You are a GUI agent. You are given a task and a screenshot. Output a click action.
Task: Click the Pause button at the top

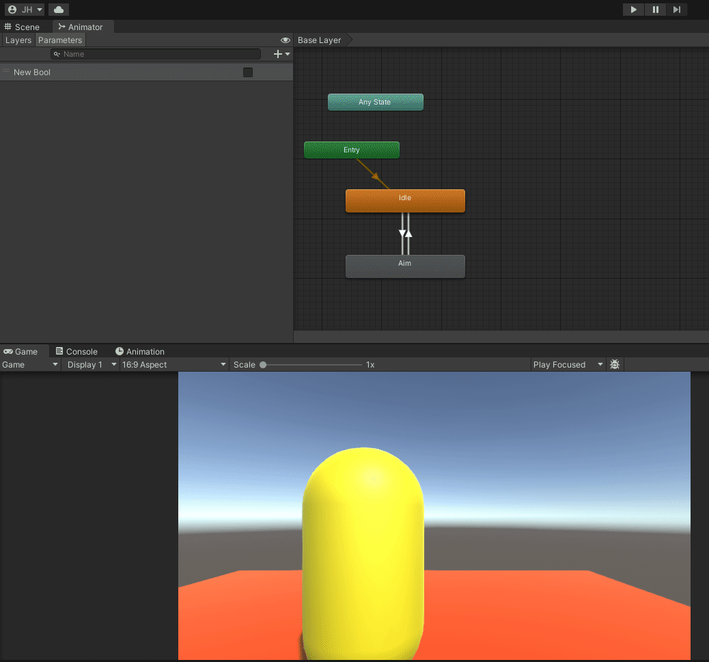pyautogui.click(x=655, y=10)
